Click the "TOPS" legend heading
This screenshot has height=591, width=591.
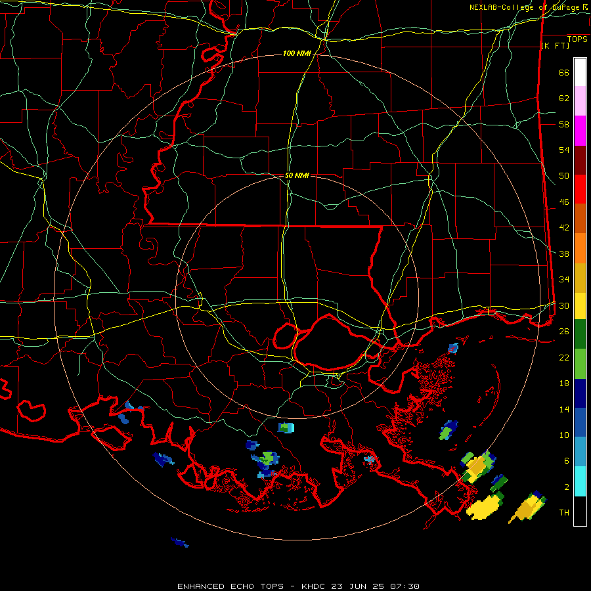click(x=577, y=39)
